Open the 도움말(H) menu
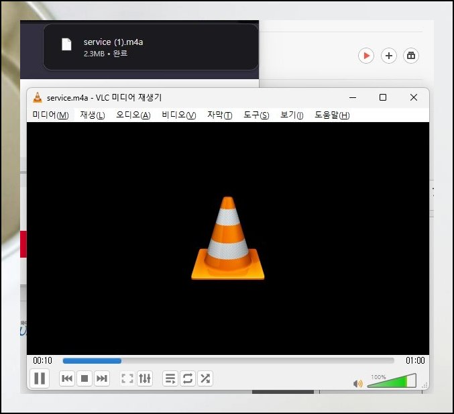This screenshot has width=454, height=414. click(x=332, y=115)
